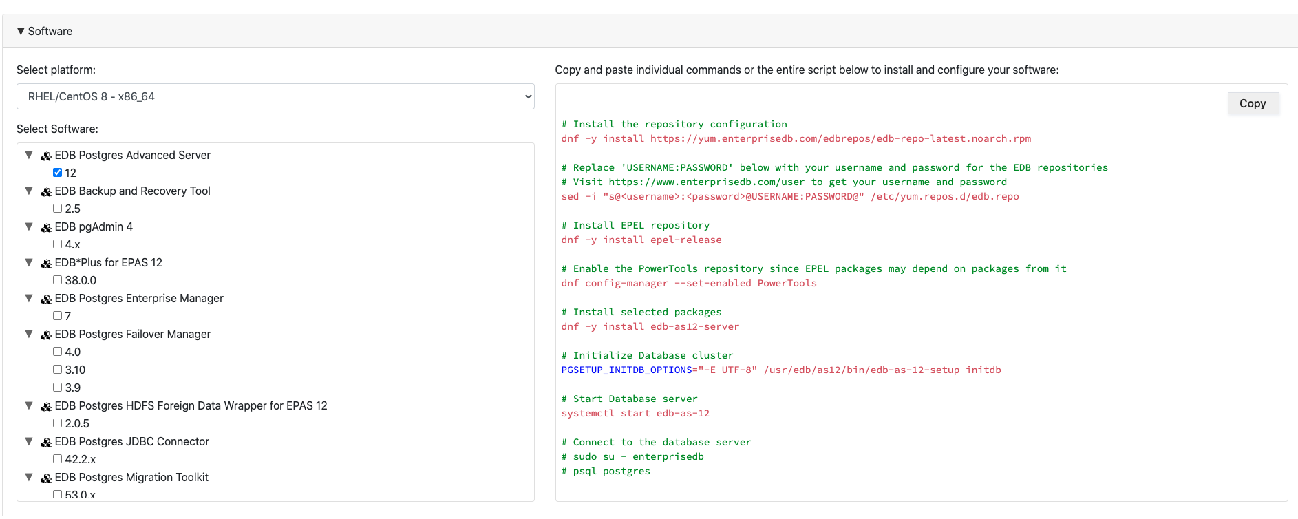Click the EDB Backup and Recovery Tool package icon
This screenshot has width=1298, height=519.
[x=47, y=191]
